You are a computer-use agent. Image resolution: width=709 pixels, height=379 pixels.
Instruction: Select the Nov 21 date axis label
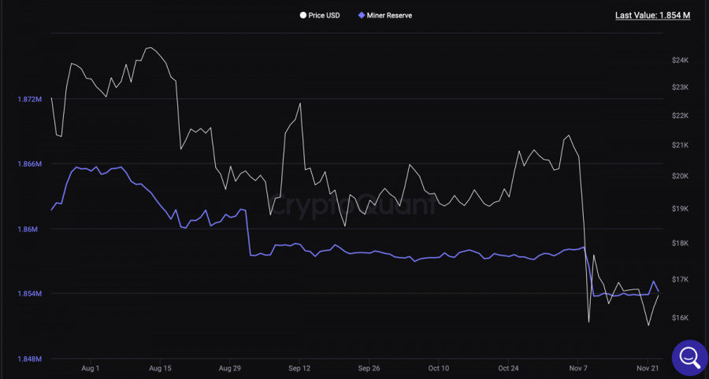click(x=648, y=368)
